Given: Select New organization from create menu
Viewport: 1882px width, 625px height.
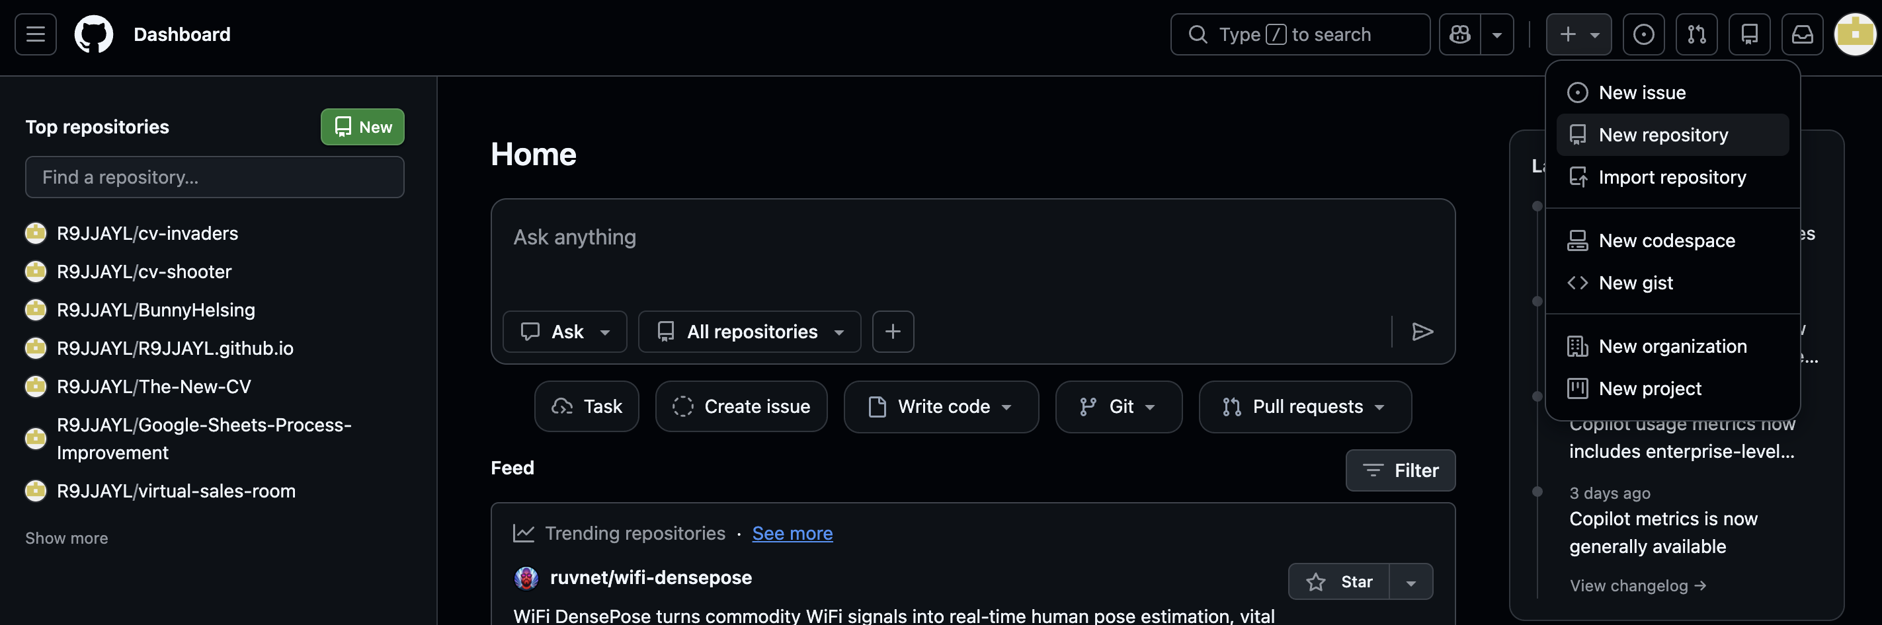Looking at the screenshot, I should pos(1672,347).
